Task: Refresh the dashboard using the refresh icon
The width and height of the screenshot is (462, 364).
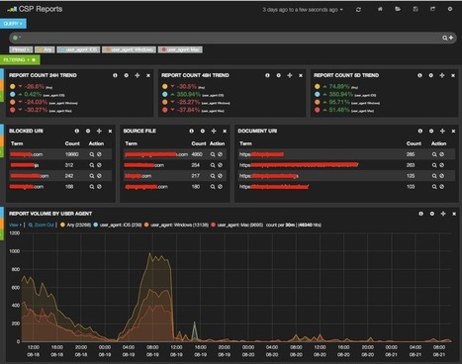Action: coord(358,10)
